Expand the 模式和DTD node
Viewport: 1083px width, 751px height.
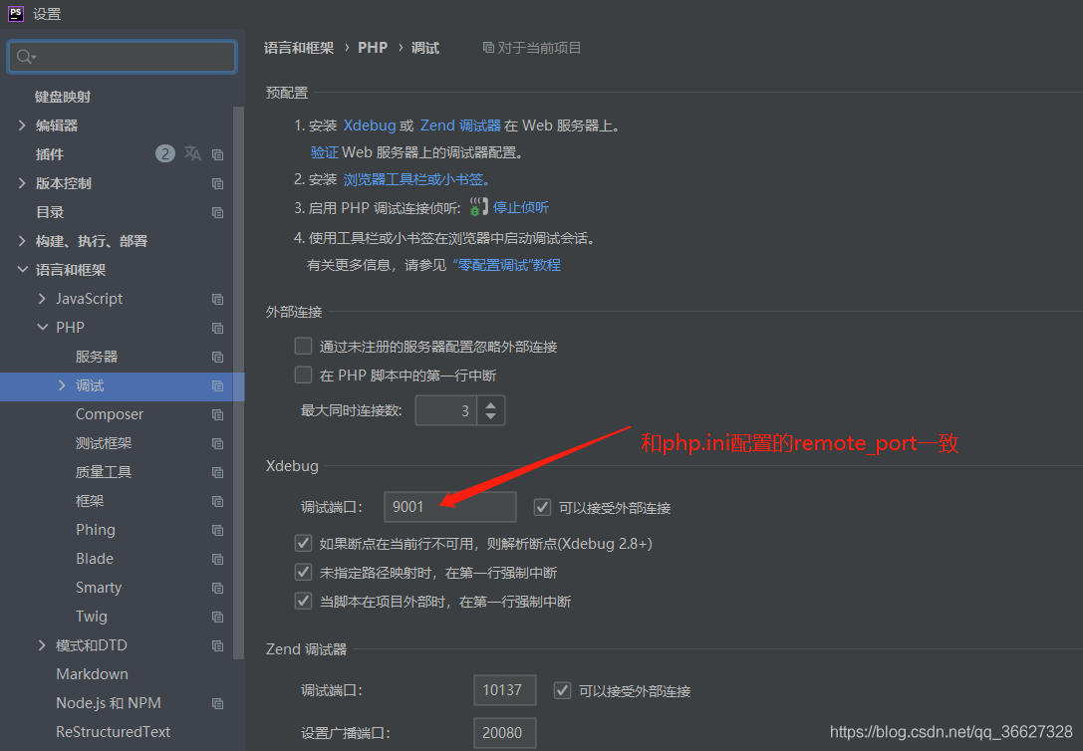(x=42, y=645)
